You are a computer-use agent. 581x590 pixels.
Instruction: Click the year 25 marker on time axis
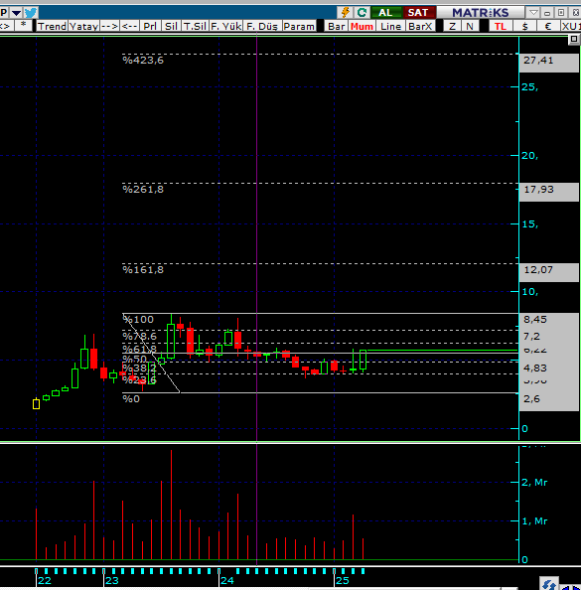(x=343, y=581)
